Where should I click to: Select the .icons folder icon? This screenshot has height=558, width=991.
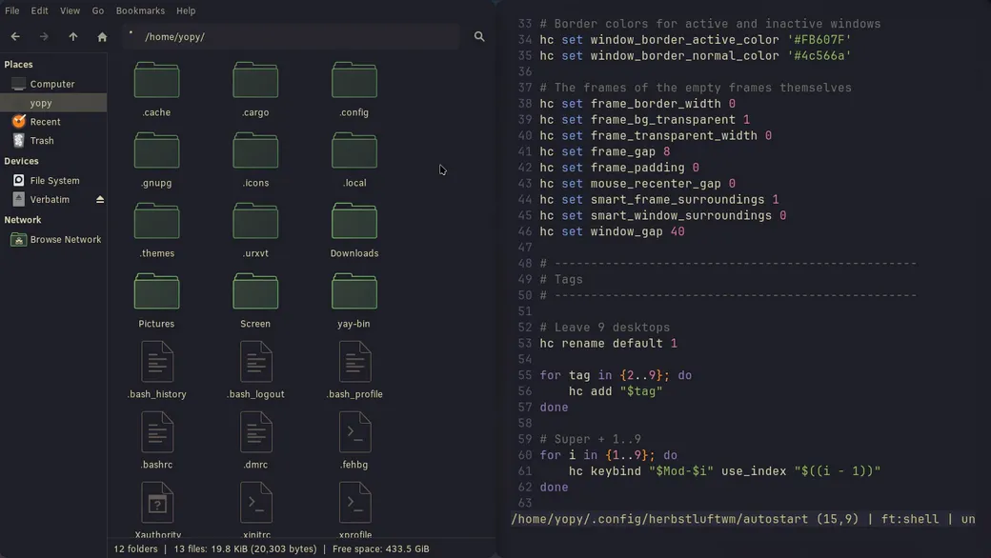[255, 150]
